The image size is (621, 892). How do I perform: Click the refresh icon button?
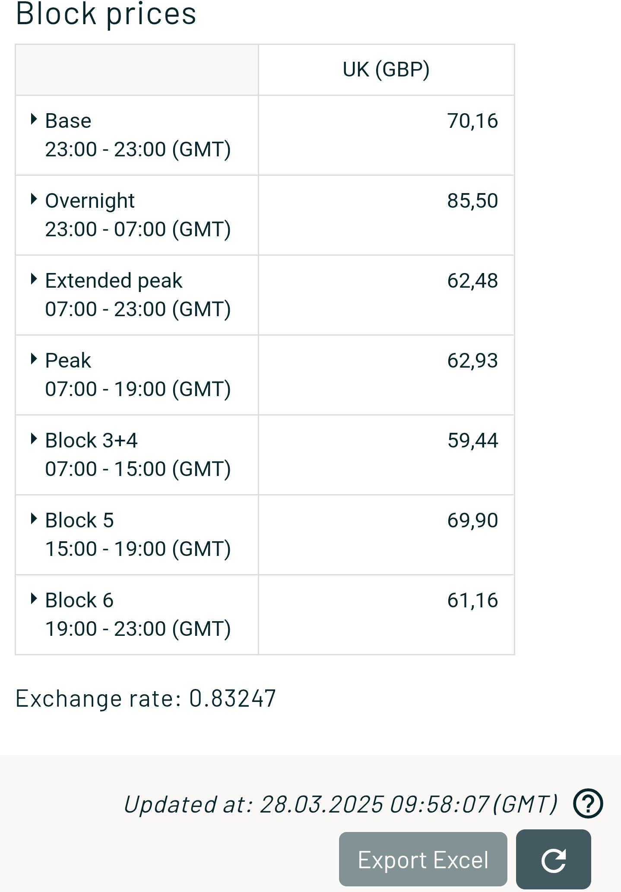[x=553, y=860]
